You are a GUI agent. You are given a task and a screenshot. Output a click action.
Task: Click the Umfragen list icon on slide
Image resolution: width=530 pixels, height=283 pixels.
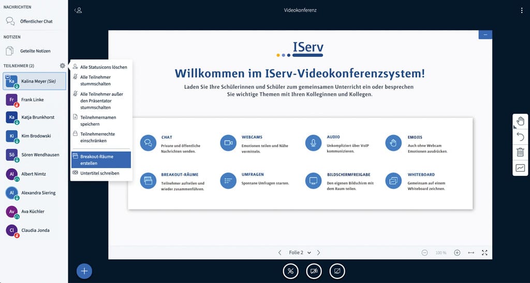click(228, 181)
